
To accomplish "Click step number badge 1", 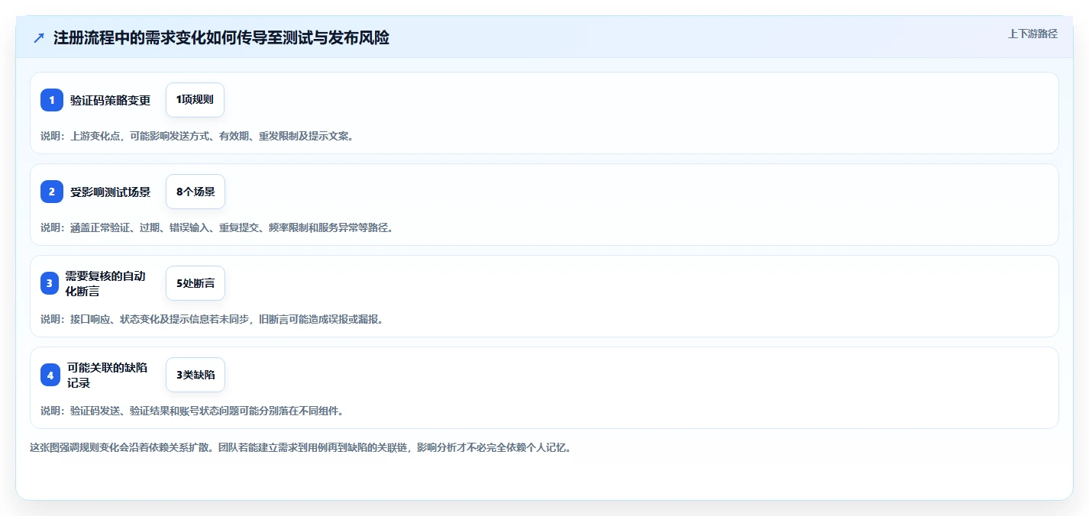I will click(52, 100).
